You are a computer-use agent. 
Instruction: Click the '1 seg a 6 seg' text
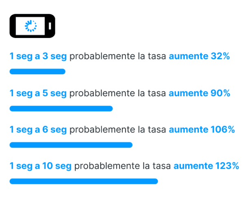pyautogui.click(x=38, y=130)
